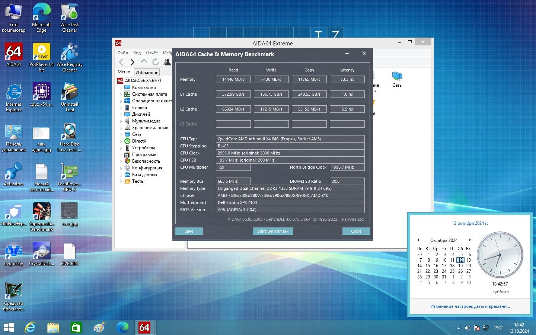Switch to the Избранное tab

147,72
